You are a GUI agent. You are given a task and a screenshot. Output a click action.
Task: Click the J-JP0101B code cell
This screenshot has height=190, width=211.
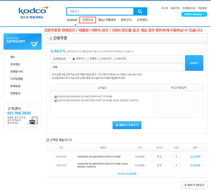(x=61, y=165)
